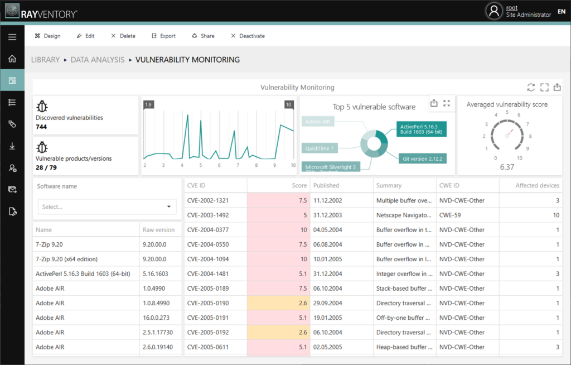This screenshot has width=571, height=365.
Task: Open the user settings sidebar icon
Action: [x=12, y=168]
